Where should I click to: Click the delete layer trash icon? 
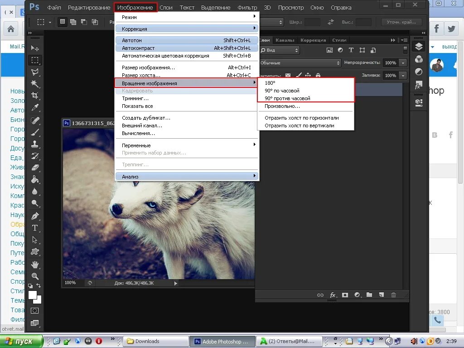pyautogui.click(x=393, y=295)
